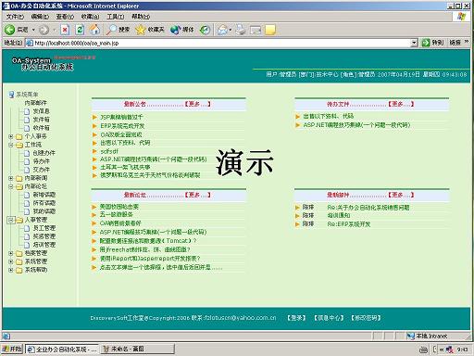Click 更多 in the 待办文件 panel
Viewport: 474px width, 356px height.
tap(401, 104)
